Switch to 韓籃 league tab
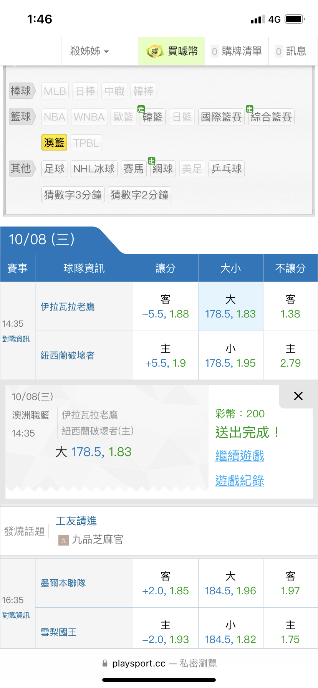The image size is (318, 688). click(152, 117)
